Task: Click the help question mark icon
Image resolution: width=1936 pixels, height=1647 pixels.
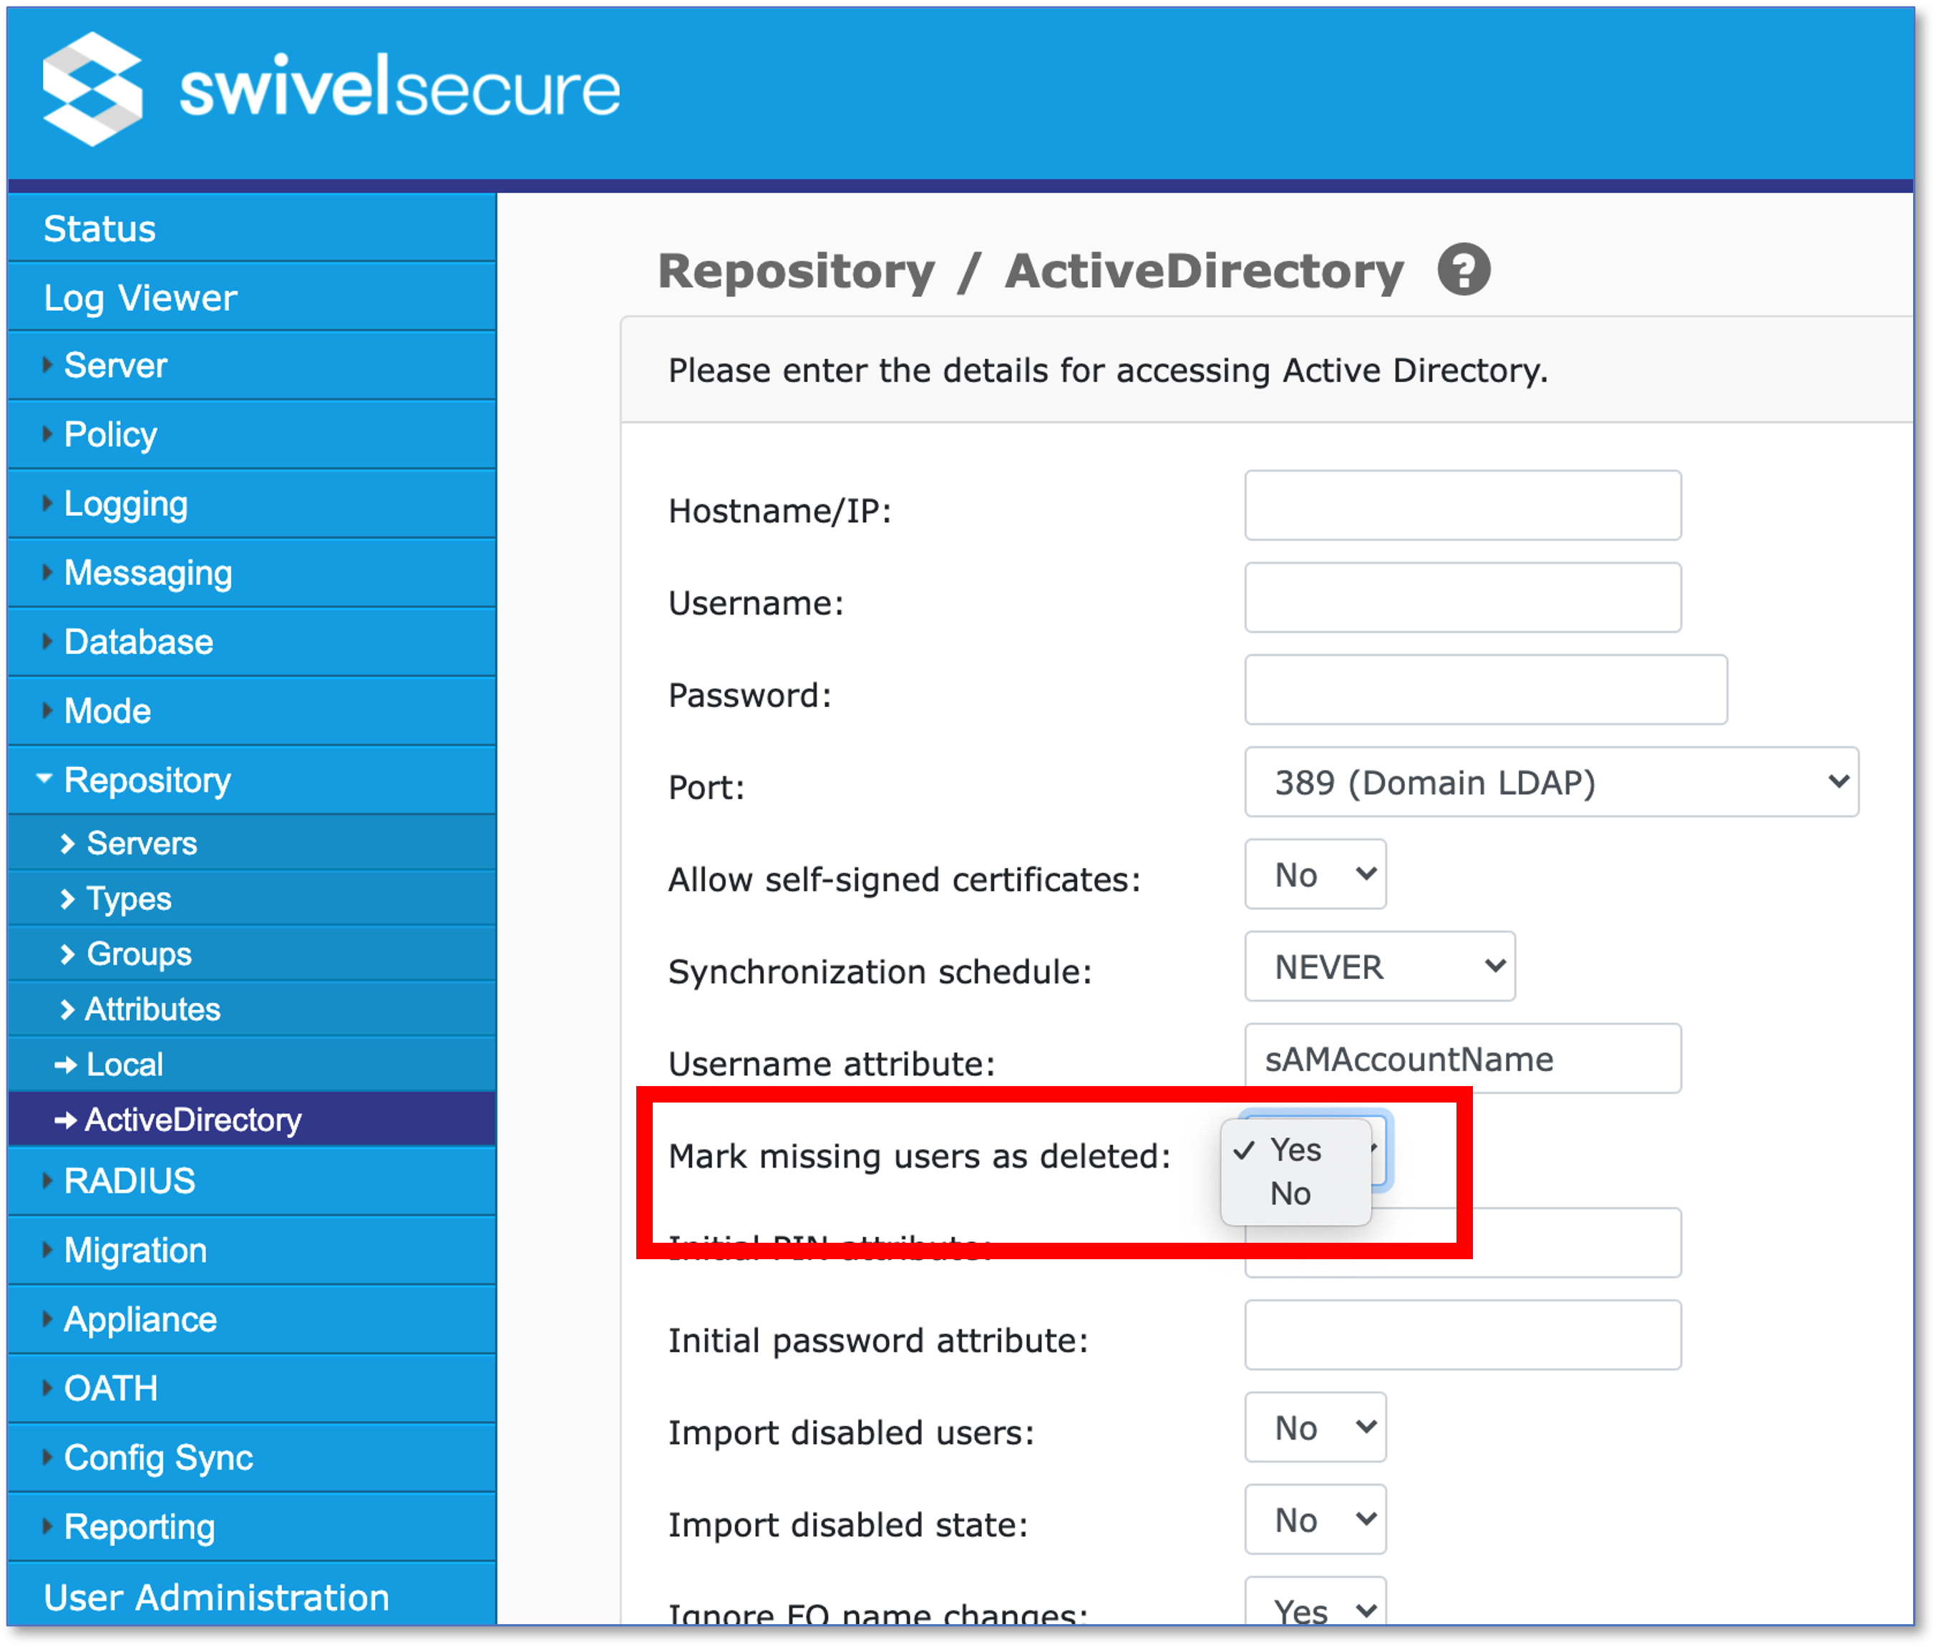Action: point(1462,270)
